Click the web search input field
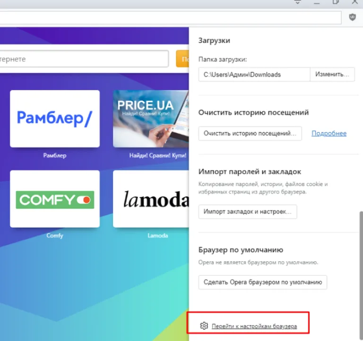The height and width of the screenshot is (341, 363). 84,59
